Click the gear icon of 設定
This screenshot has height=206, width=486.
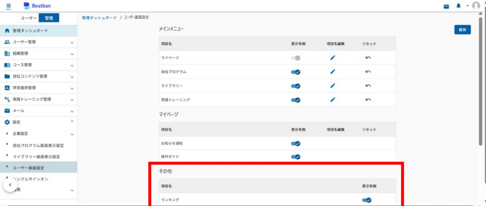[x=7, y=122]
